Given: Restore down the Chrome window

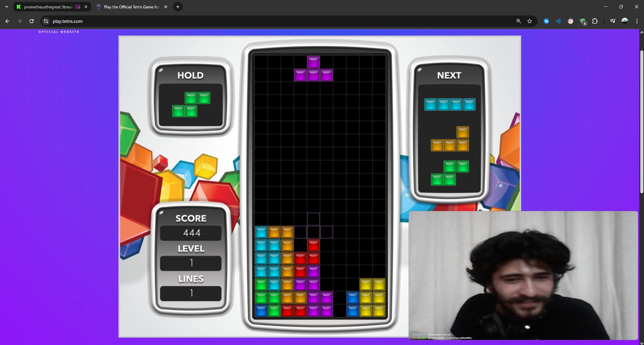Looking at the screenshot, I should (x=621, y=7).
